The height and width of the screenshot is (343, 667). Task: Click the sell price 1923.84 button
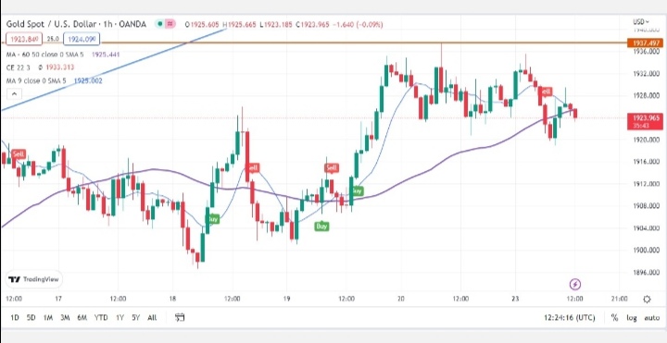pos(24,39)
